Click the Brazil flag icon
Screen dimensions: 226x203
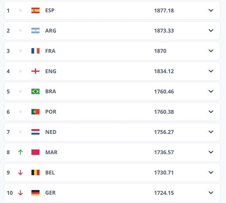coord(35,91)
